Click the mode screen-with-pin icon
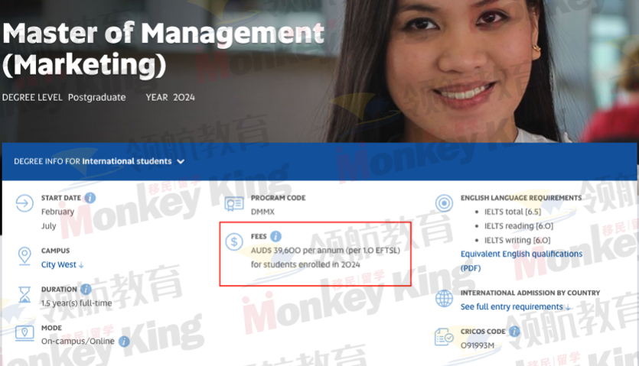The image size is (639, 366). coord(24,332)
